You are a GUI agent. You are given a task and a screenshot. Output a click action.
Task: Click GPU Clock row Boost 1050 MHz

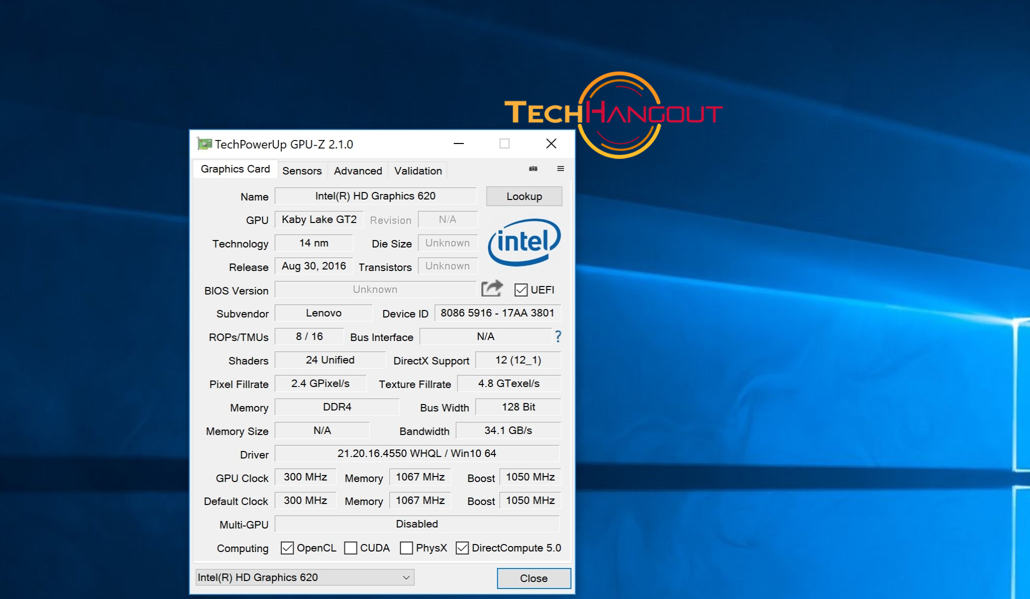click(530, 477)
